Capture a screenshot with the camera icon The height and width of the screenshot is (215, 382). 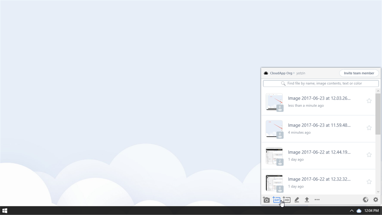[x=266, y=200]
